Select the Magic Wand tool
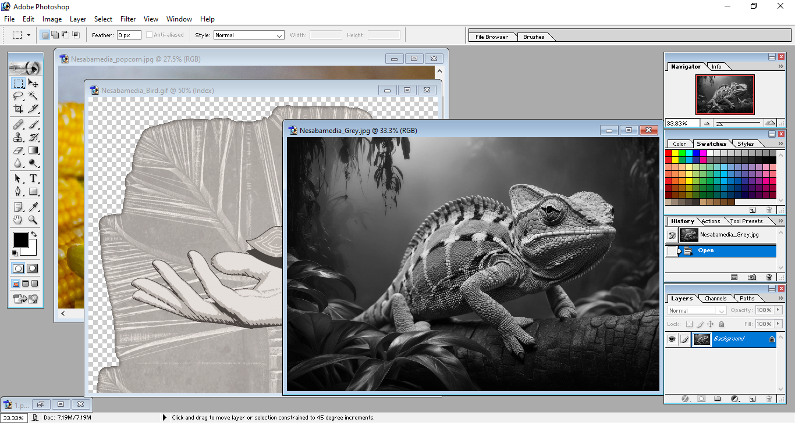Screen dimensions: 795x423 coord(33,96)
